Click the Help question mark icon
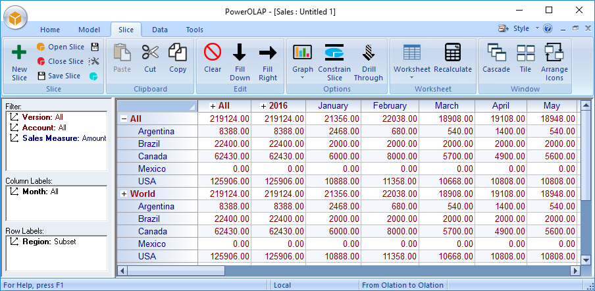The height and width of the screenshot is (291, 595). (x=548, y=28)
